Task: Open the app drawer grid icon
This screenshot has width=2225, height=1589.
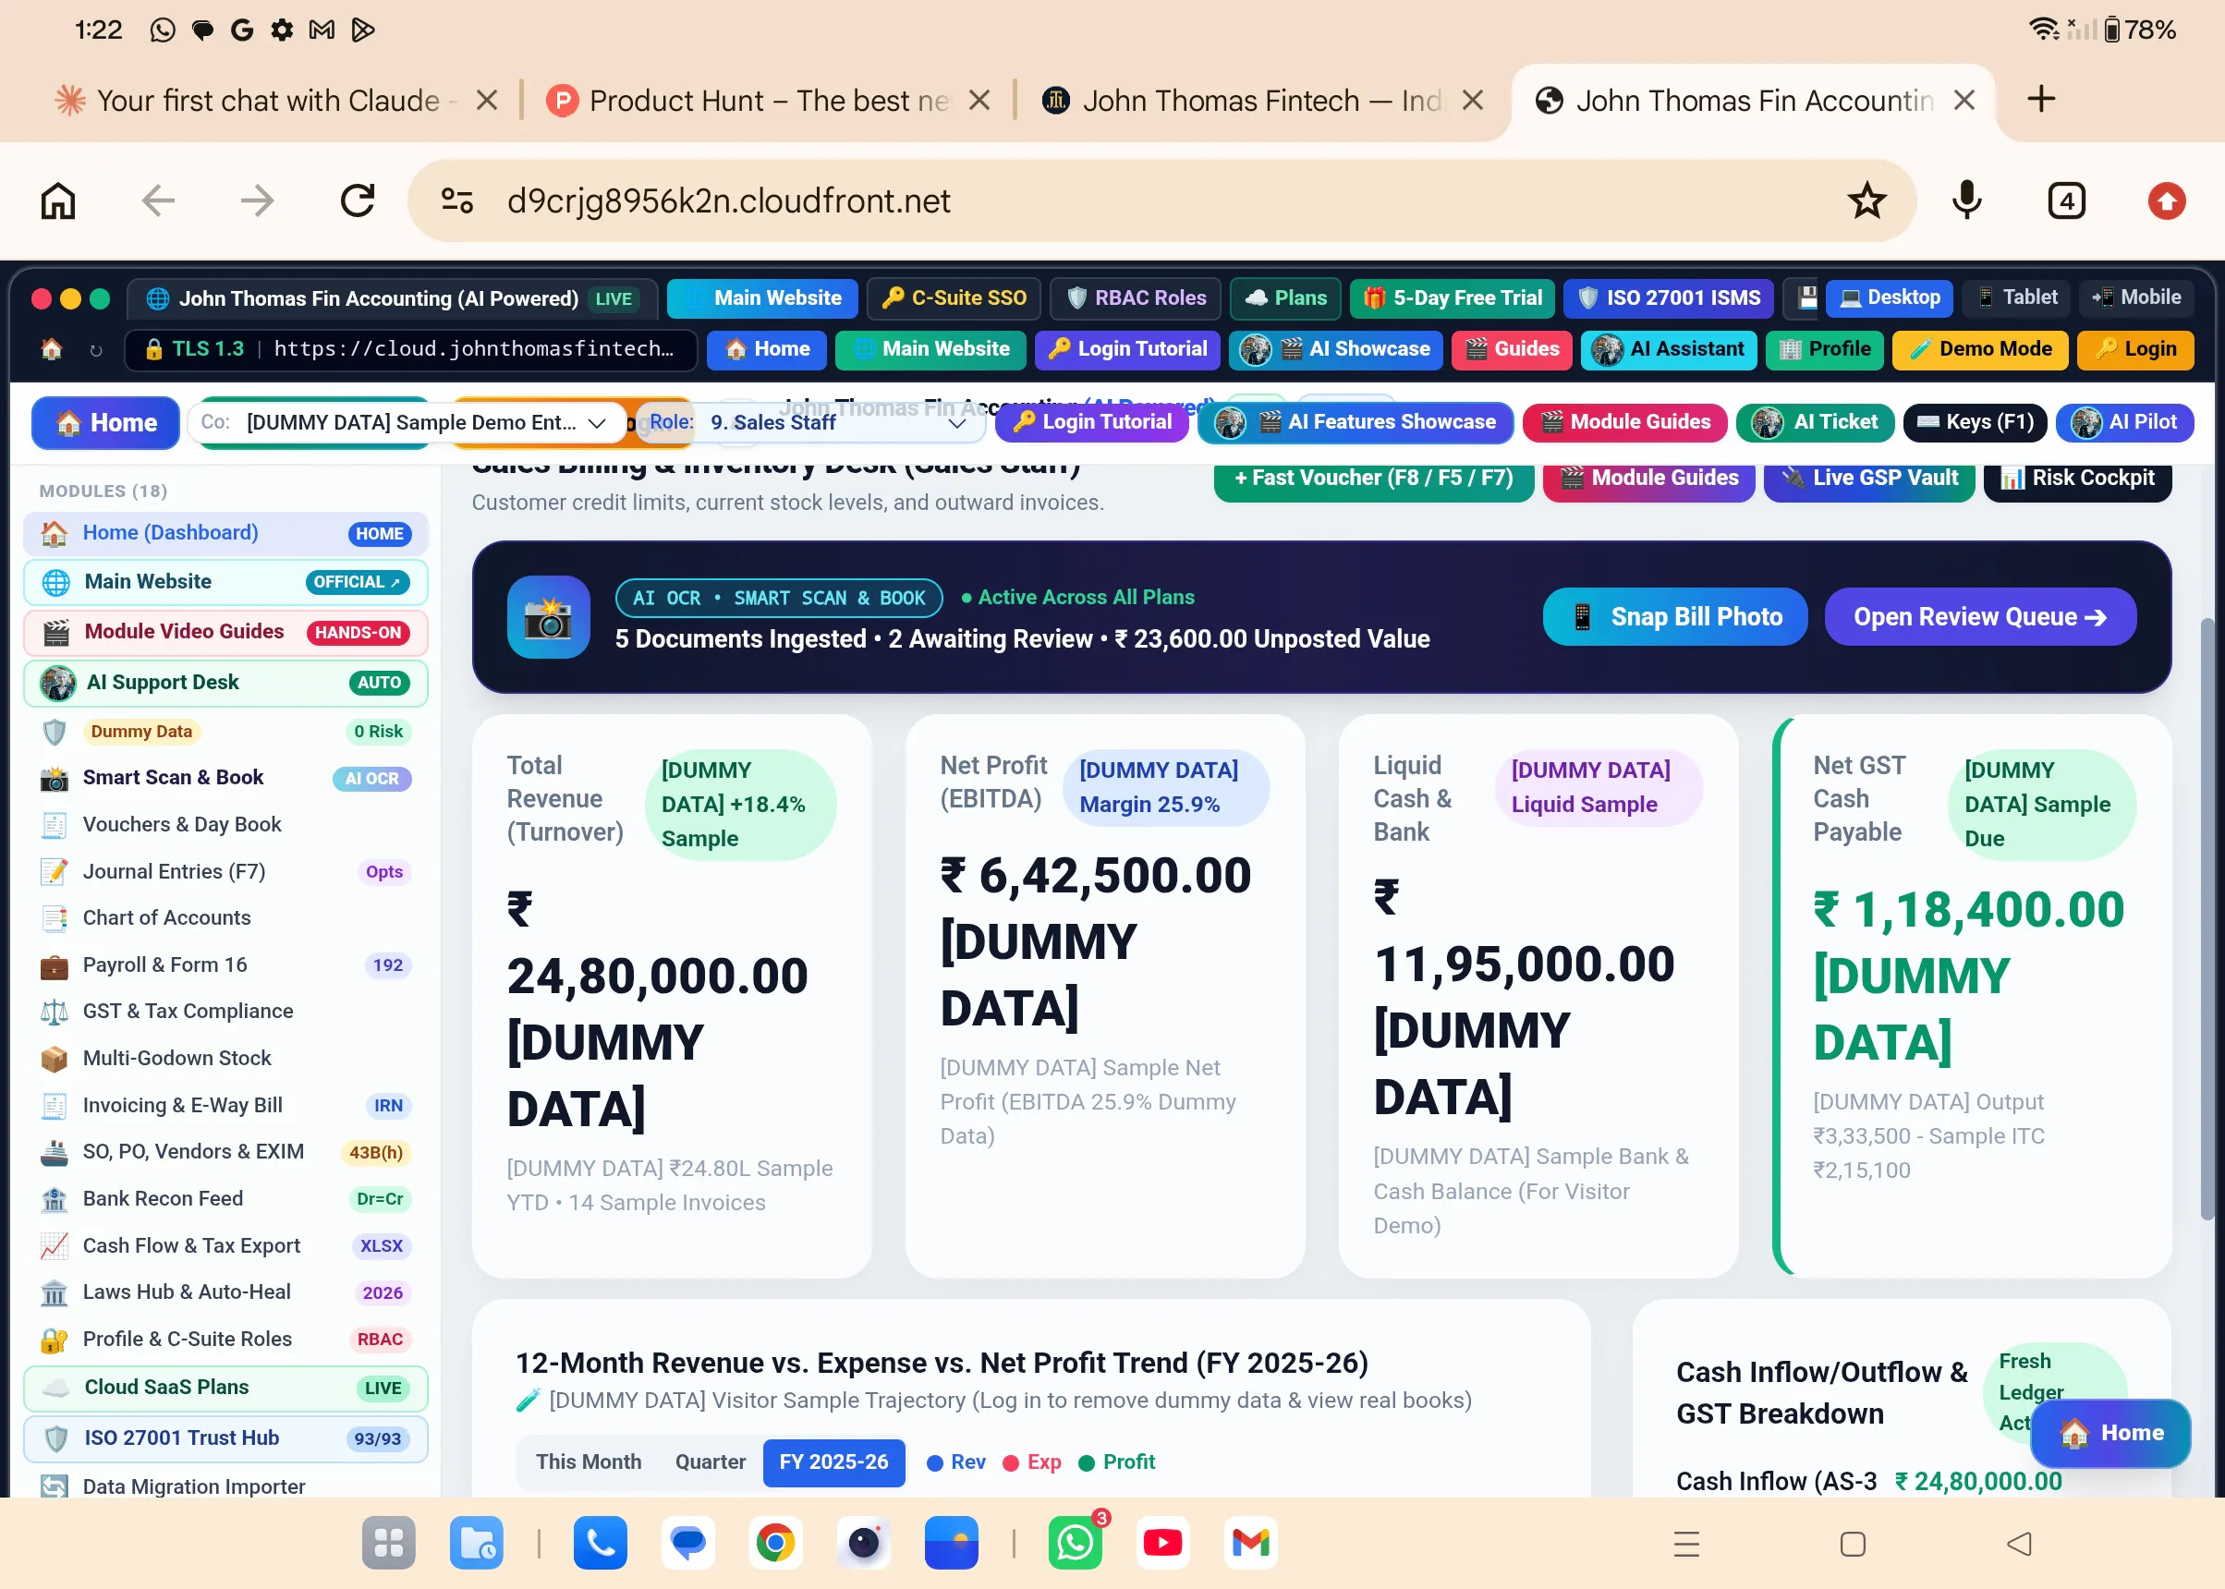Action: coord(388,1543)
